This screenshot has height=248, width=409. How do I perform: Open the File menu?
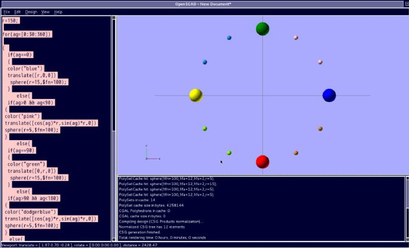7,12
